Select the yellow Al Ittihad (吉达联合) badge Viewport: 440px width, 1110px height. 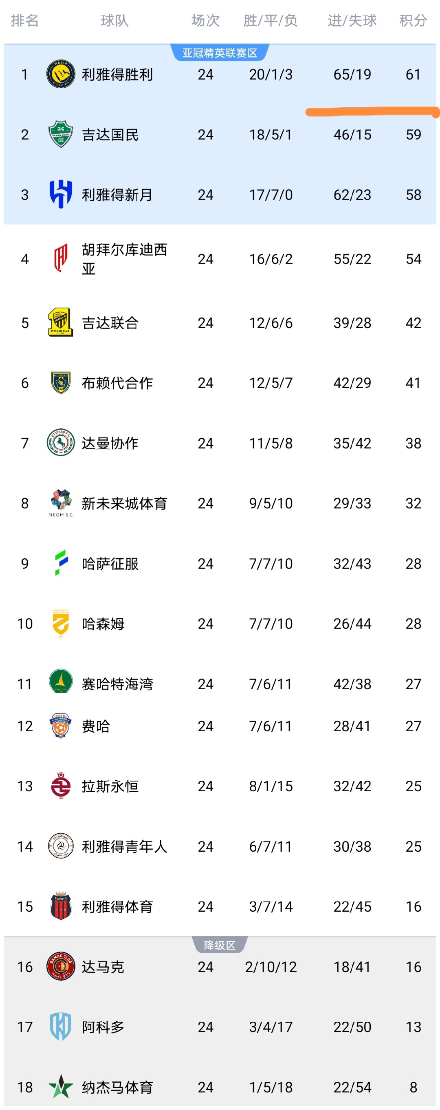click(x=61, y=322)
